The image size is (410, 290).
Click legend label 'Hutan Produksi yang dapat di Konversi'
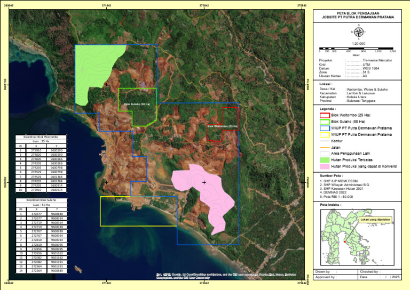(x=364, y=166)
